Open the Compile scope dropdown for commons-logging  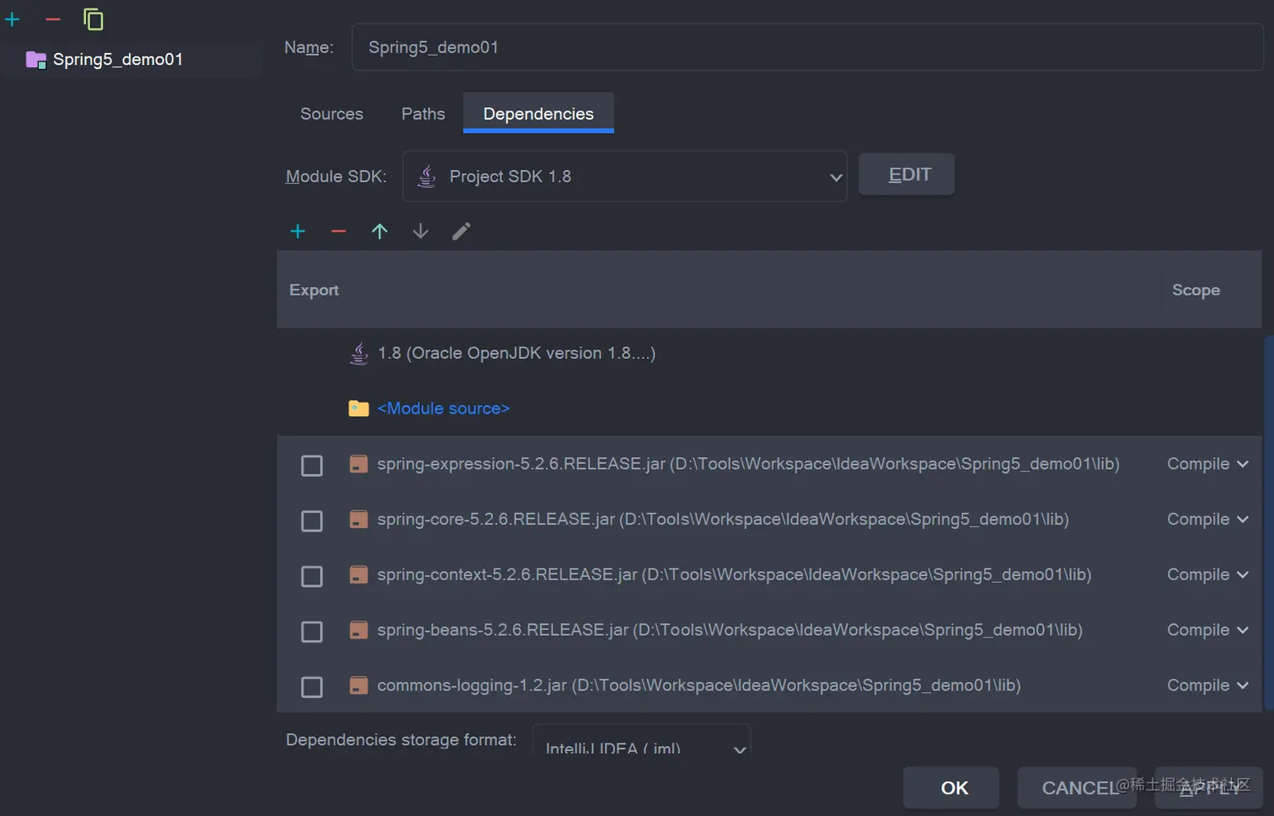tap(1207, 685)
